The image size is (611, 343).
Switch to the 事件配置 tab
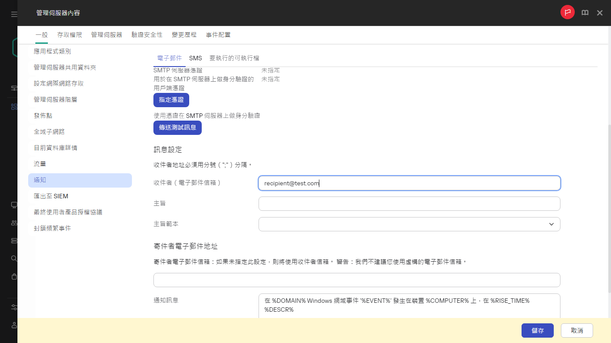pos(218,34)
